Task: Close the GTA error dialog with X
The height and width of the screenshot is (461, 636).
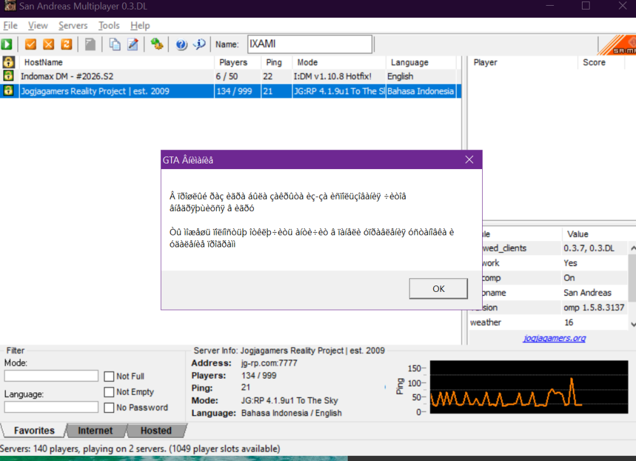Action: tap(469, 160)
